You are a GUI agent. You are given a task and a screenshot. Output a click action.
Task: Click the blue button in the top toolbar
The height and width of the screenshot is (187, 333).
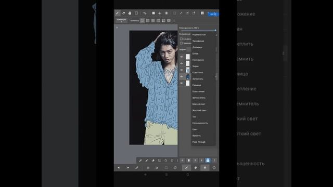click(213, 14)
